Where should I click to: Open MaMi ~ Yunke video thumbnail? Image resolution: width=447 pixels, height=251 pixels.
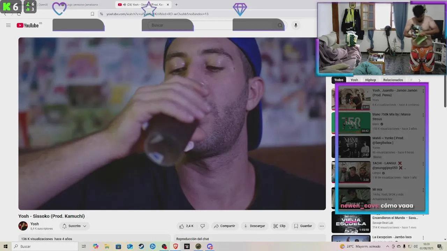pos(351,147)
